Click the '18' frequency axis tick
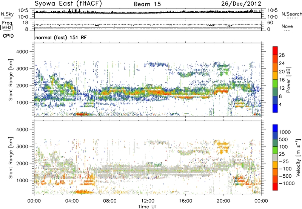Viewport: 302px width, 209px height. (x=25, y=23)
